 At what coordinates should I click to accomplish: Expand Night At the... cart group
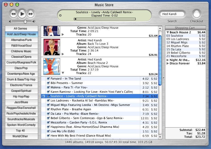[x=168, y=60]
